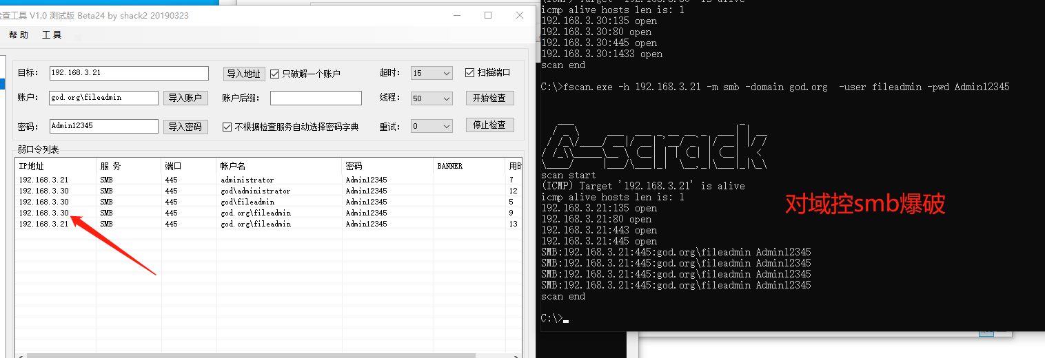
Task: Select 192.168.3.30 row with god.org\fileadmin
Action: (270, 213)
